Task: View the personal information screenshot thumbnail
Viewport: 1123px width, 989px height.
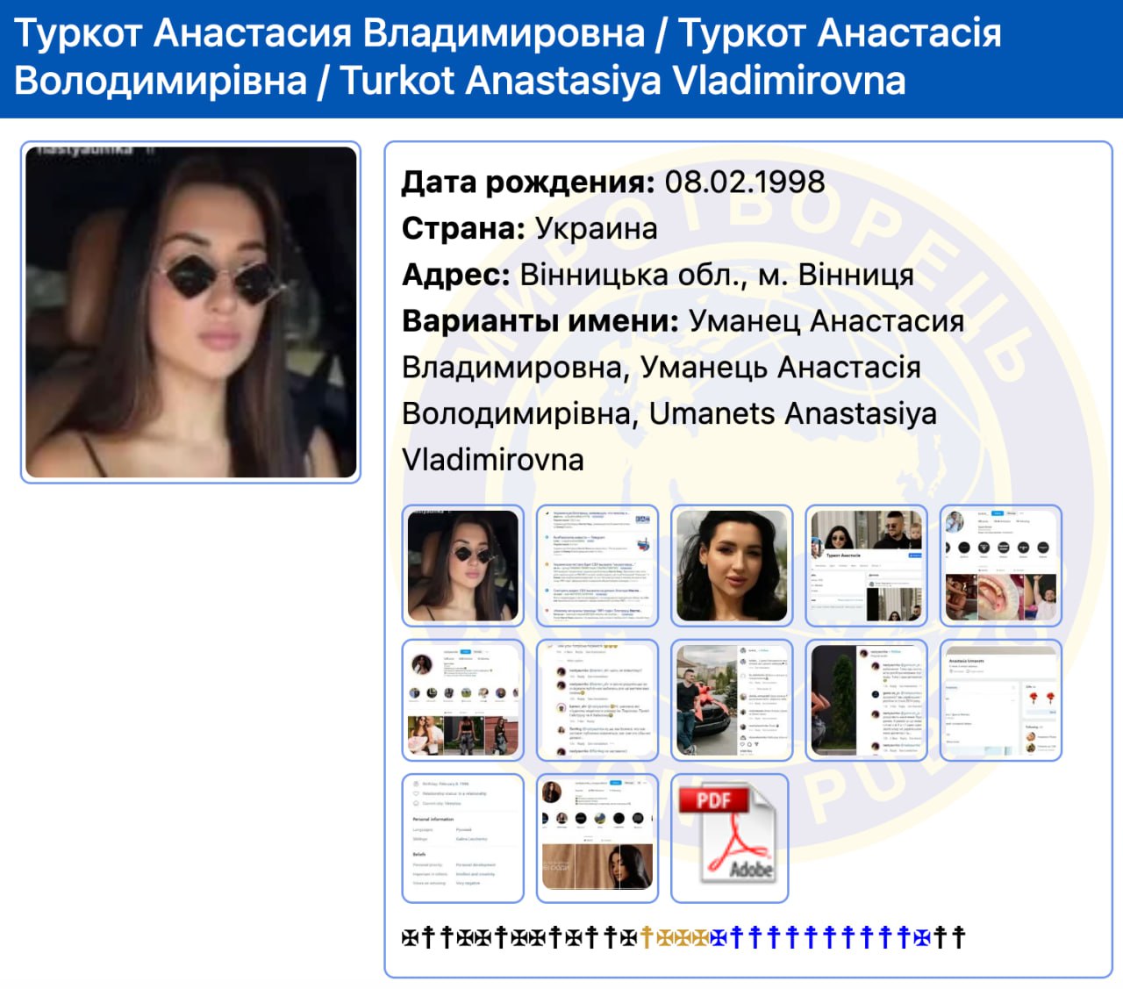Action: point(463,837)
